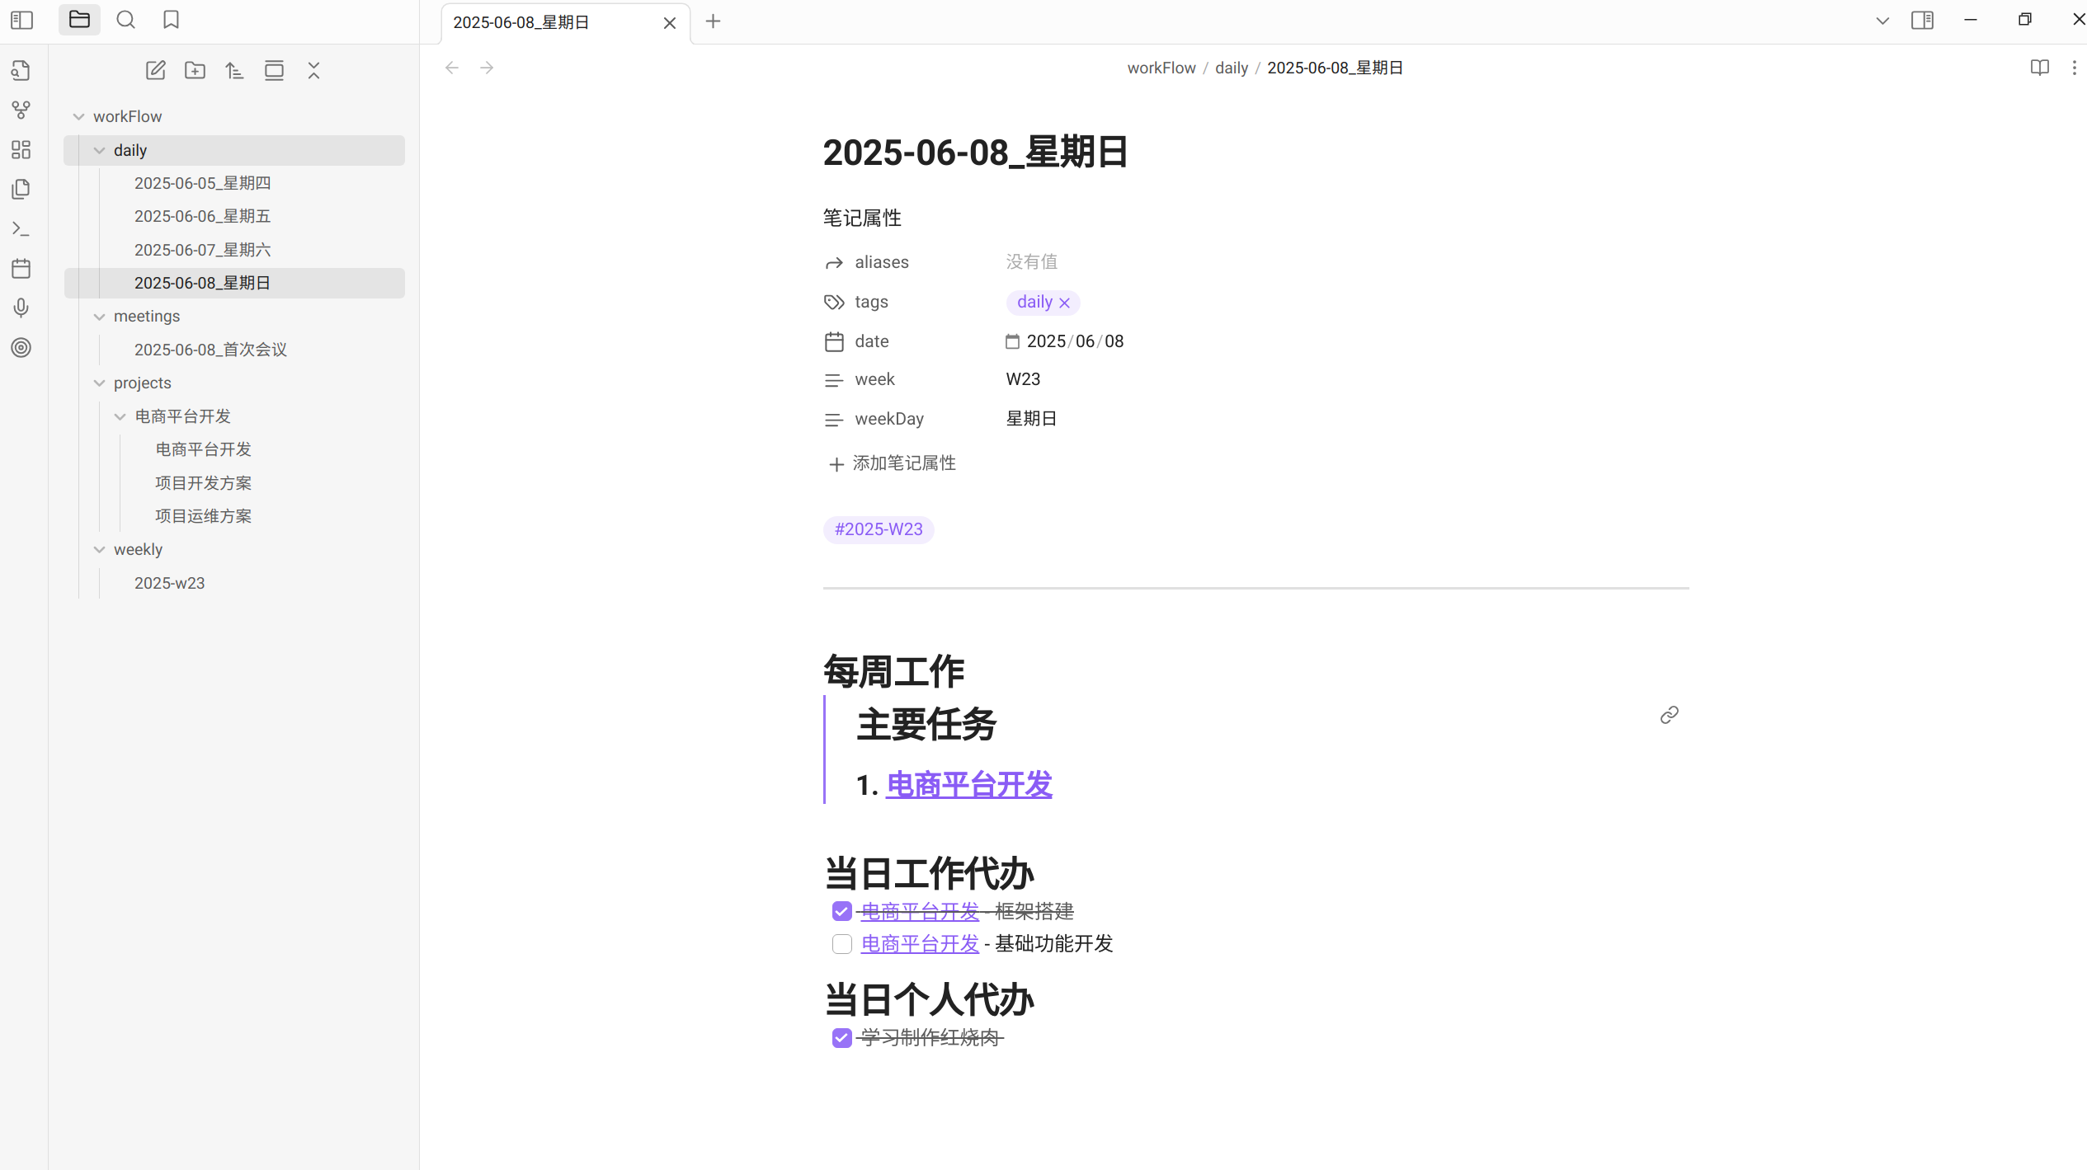The width and height of the screenshot is (2087, 1170).
Task: Open the bookmarks panel
Action: (171, 20)
